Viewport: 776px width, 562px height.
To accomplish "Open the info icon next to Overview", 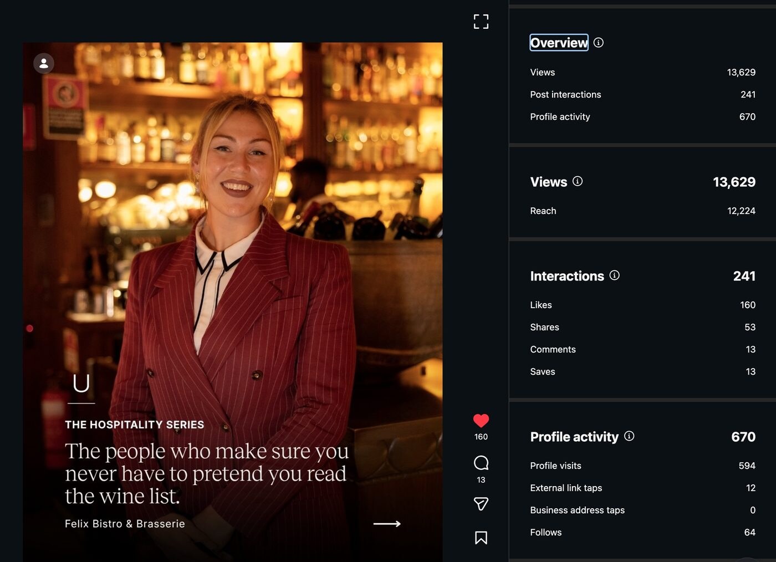I will [599, 43].
